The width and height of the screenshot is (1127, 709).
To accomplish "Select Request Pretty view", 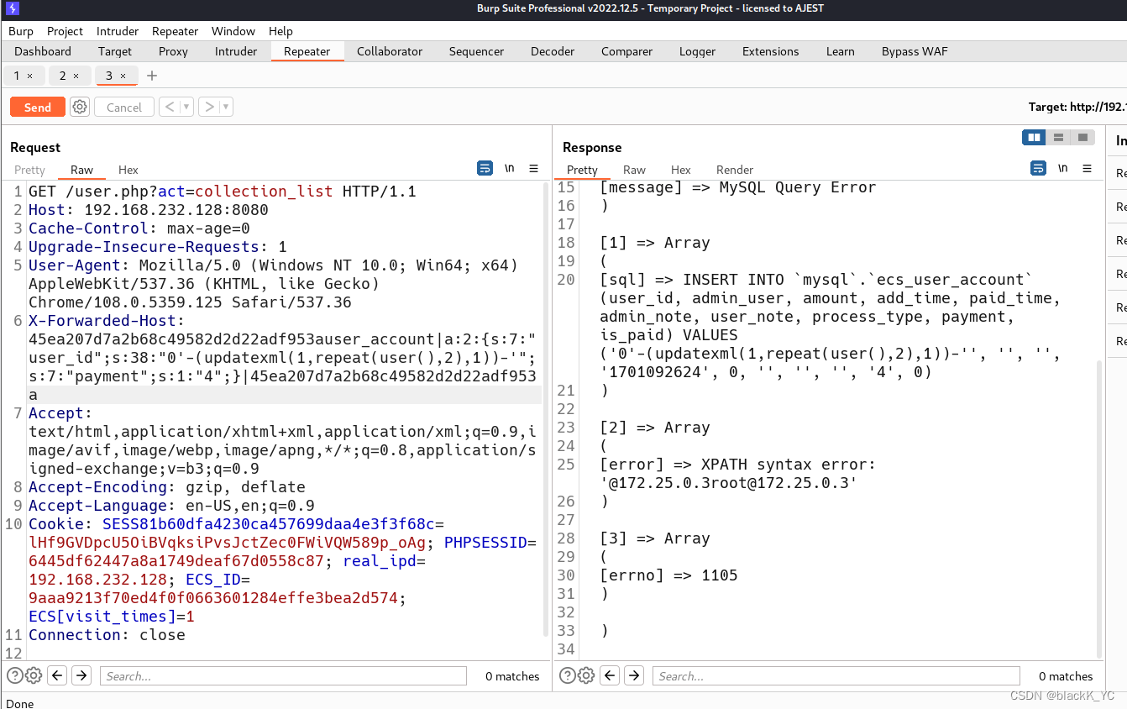I will 29,170.
